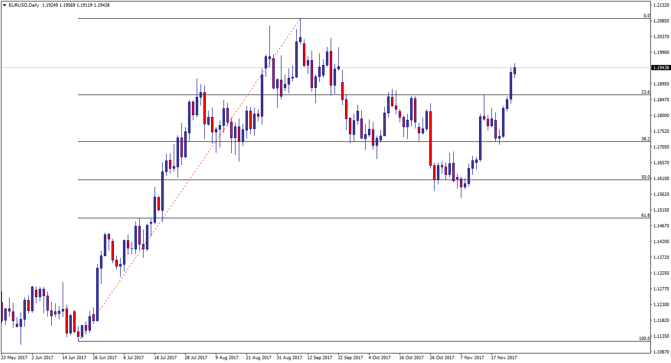The image size is (671, 363).
Task: Click the 1.21320 price axis label
Action: pos(661,5)
